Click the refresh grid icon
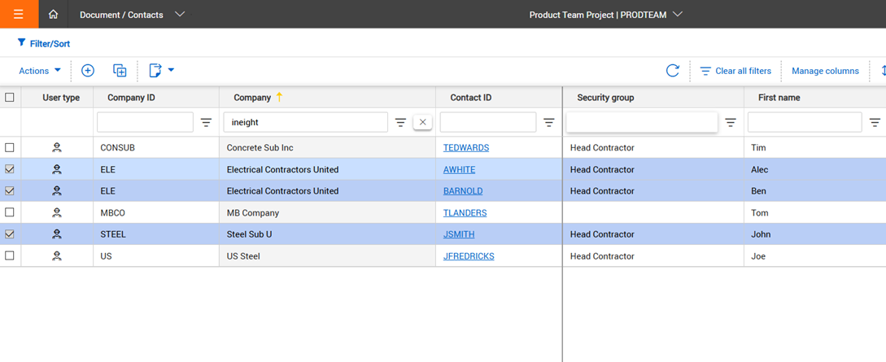The width and height of the screenshot is (886, 362). 672,71
